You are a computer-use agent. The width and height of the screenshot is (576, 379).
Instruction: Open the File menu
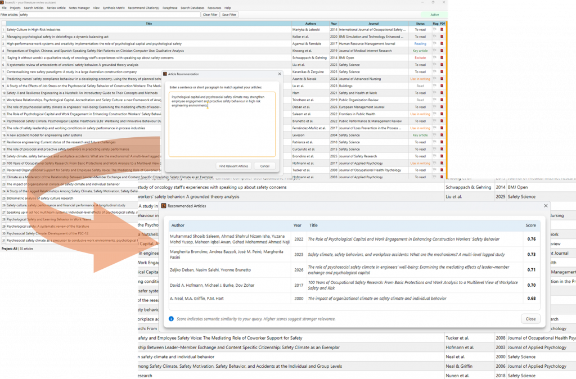pyautogui.click(x=4, y=8)
